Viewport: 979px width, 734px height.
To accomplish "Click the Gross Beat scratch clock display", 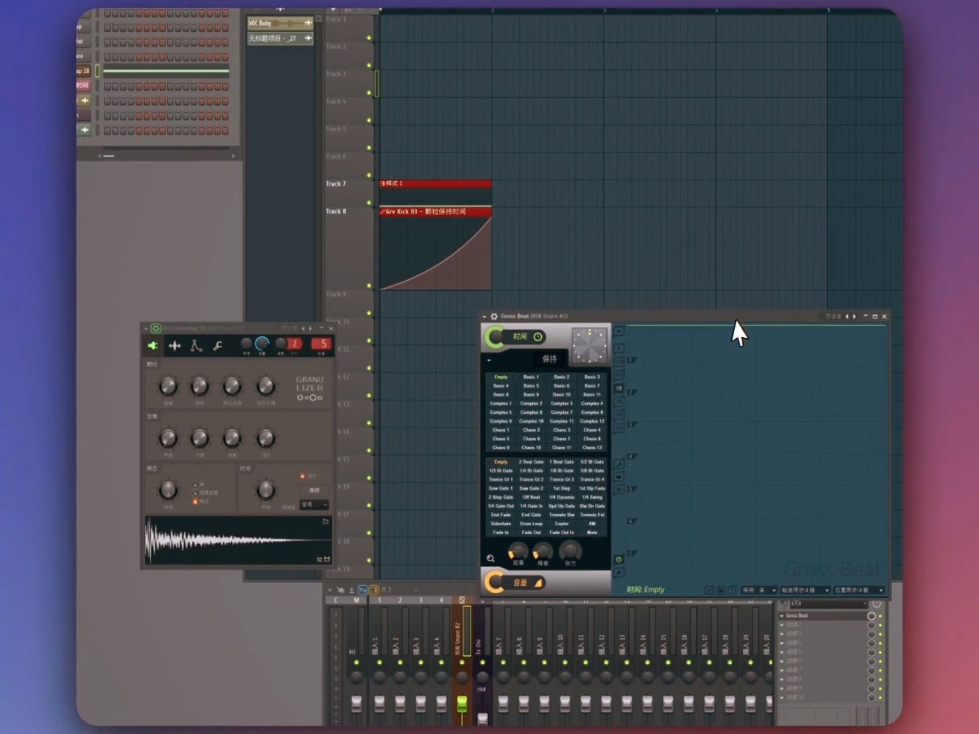I will pyautogui.click(x=589, y=346).
